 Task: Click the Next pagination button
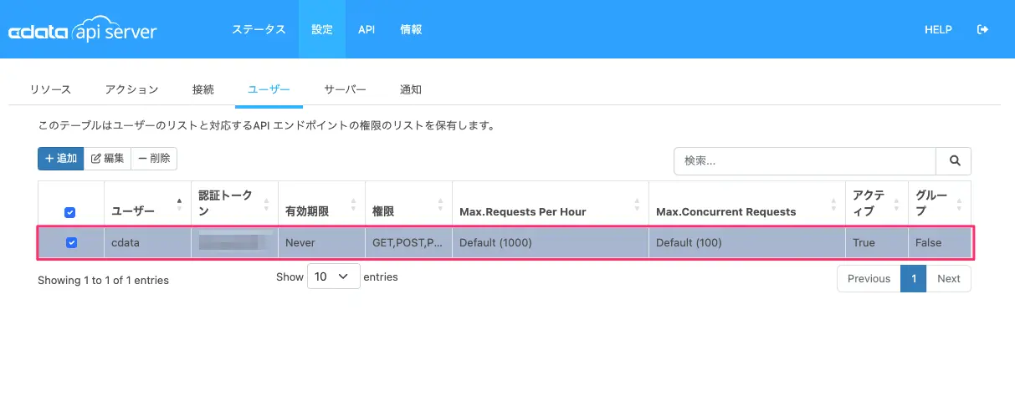click(948, 278)
